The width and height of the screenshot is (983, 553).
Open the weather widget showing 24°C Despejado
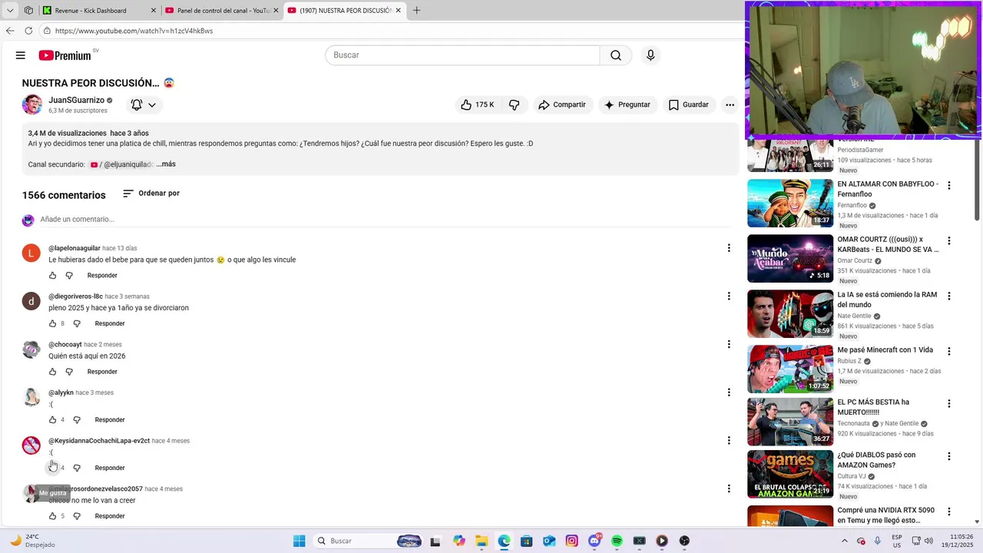tap(35, 541)
